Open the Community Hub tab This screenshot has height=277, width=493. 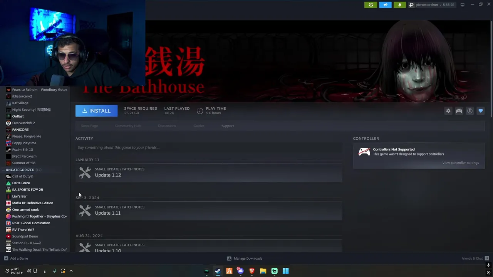click(x=128, y=126)
